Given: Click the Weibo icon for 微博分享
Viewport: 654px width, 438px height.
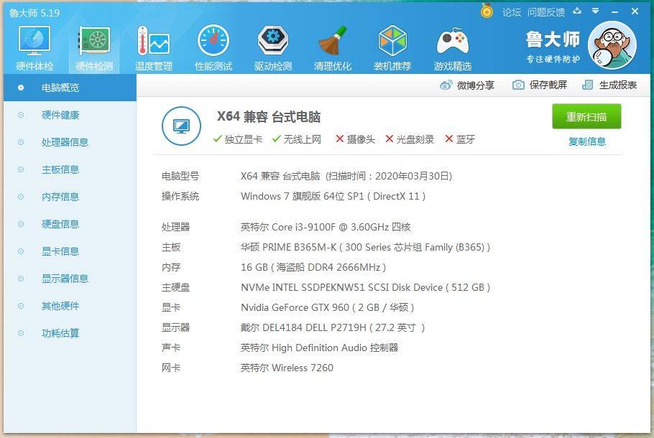Looking at the screenshot, I should click(446, 85).
